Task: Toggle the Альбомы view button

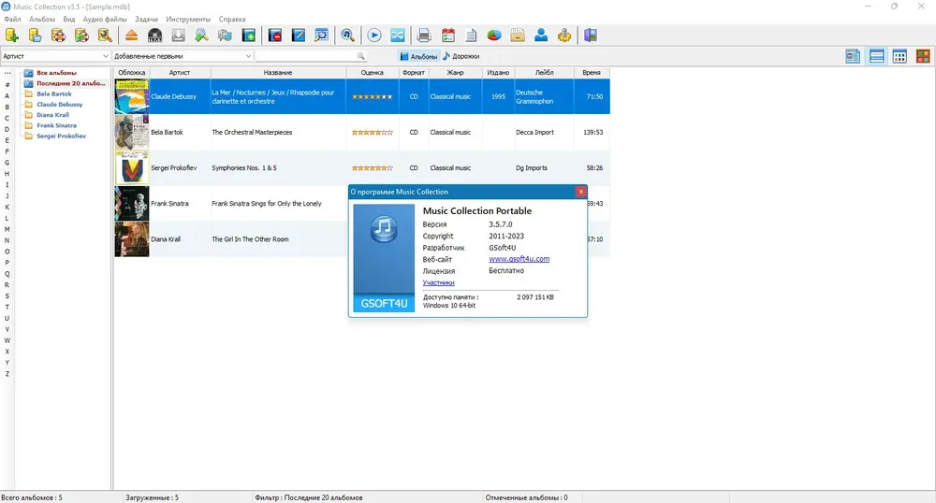Action: tap(419, 56)
